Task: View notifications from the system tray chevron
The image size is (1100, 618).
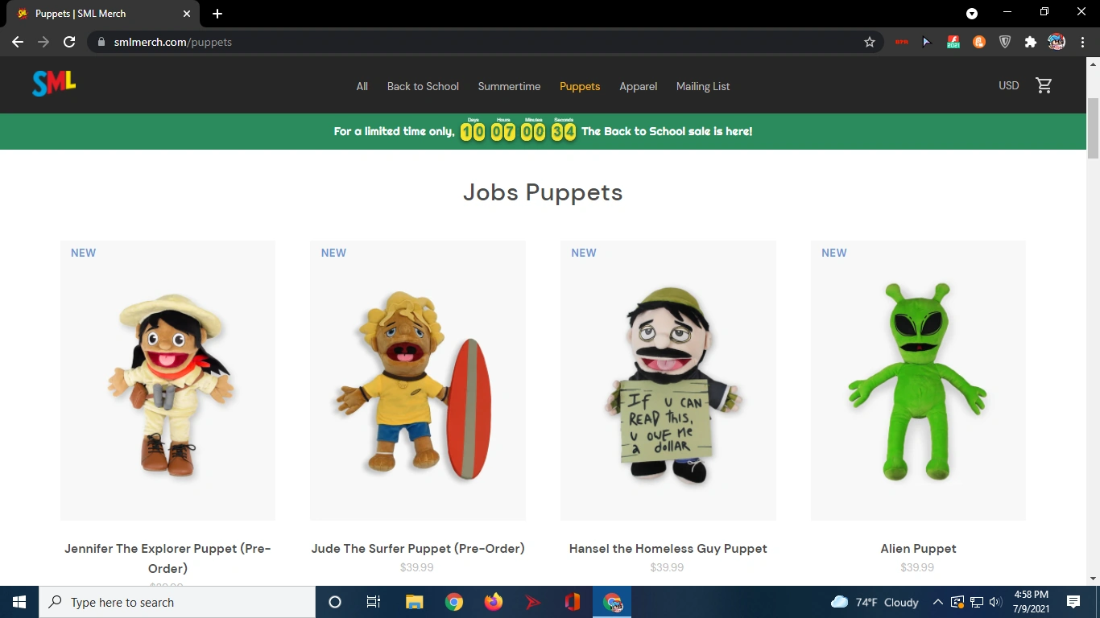Action: point(937,601)
